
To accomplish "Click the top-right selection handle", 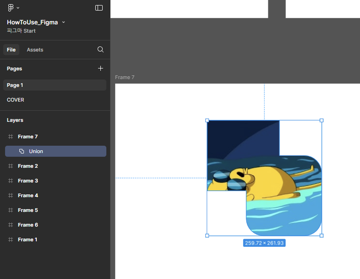I will click(322, 120).
